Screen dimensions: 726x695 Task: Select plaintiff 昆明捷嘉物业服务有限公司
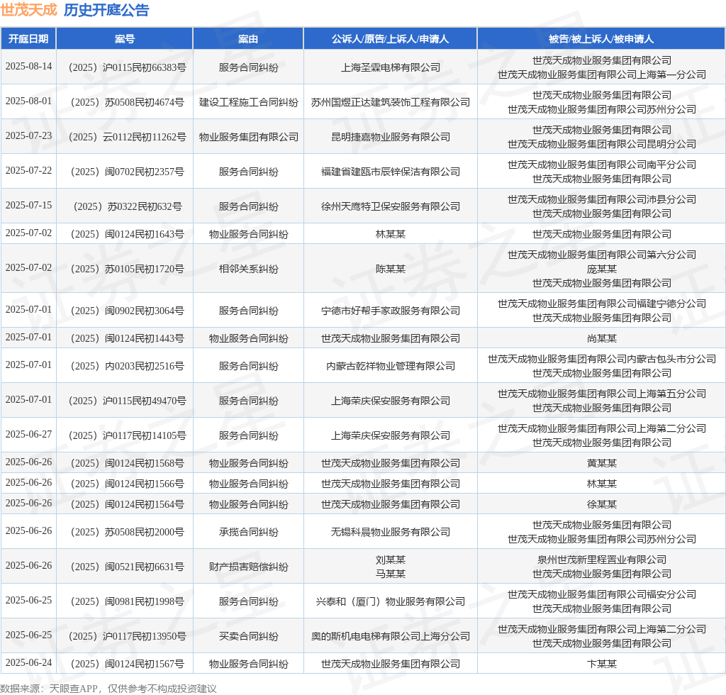point(391,137)
